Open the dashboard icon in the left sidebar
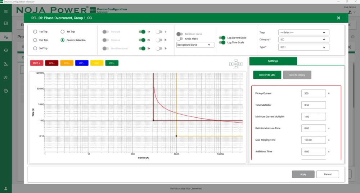Screen dimensions: 360x193 point(6,23)
